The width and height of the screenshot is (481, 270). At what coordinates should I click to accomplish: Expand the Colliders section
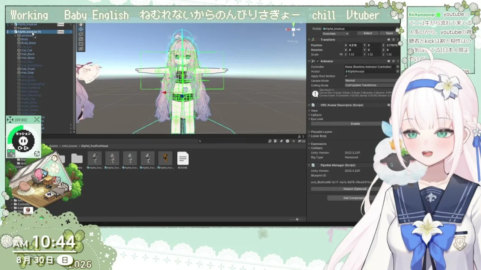(309, 148)
